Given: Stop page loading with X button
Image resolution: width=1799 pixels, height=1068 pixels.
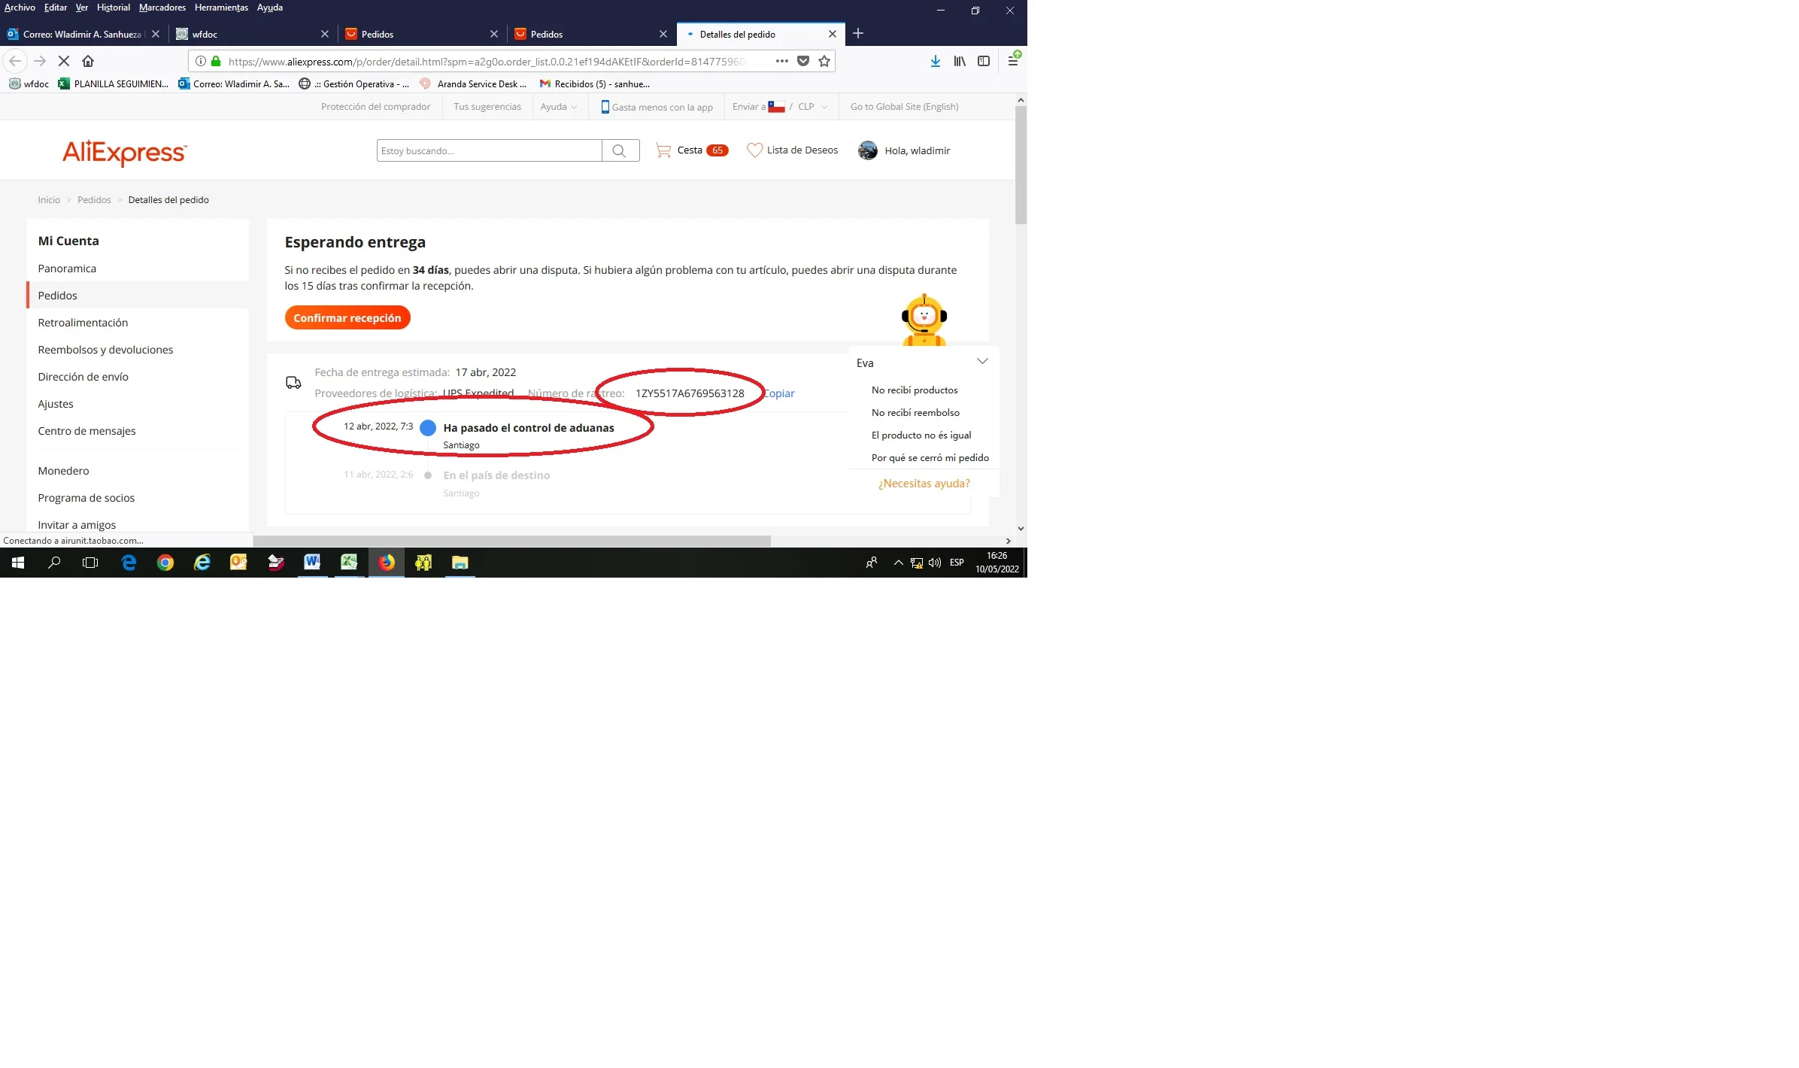Looking at the screenshot, I should (64, 61).
